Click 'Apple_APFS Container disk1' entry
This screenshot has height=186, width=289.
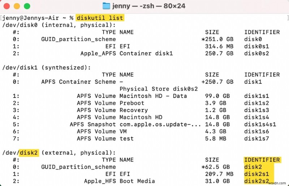[127, 54]
